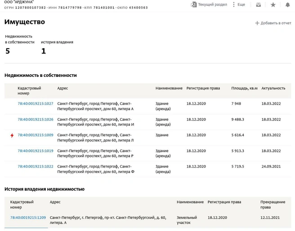The height and width of the screenshot is (231, 295).
Task: Click the red lightning icon for 78:40:0019215:1009
Action: pos(12,135)
